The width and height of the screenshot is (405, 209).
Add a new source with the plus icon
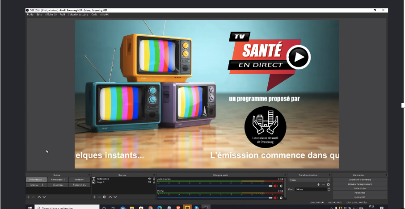click(x=94, y=197)
